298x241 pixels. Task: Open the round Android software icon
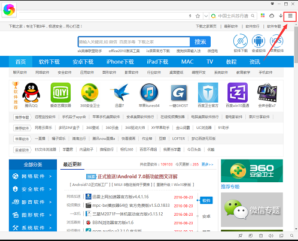pyautogui.click(x=259, y=41)
